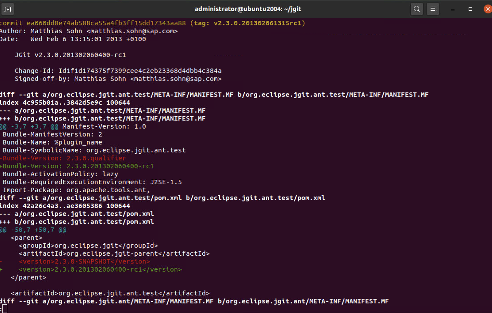Click the Signed-off-by line
Image resolution: width=492 pixels, height=313 pixels.
click(x=118, y=79)
